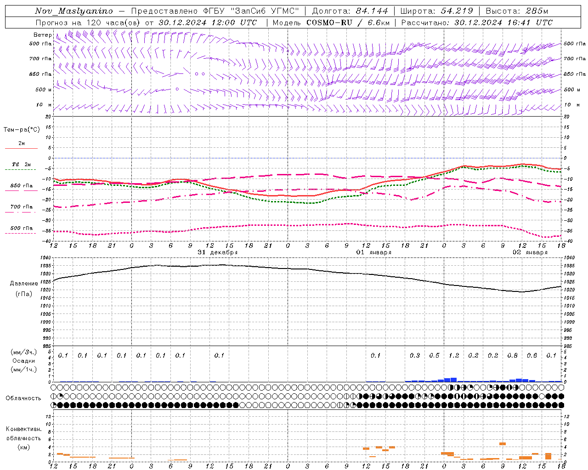Select the provider text ФГБУ "ЗапСиб УГМС"

pos(251,11)
